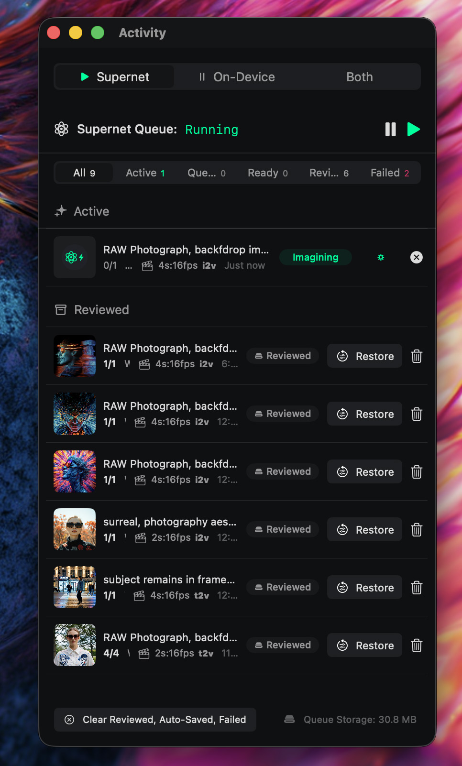462x766 pixels.
Task: Click the Supernet atom icon beside queue title
Action: point(62,129)
